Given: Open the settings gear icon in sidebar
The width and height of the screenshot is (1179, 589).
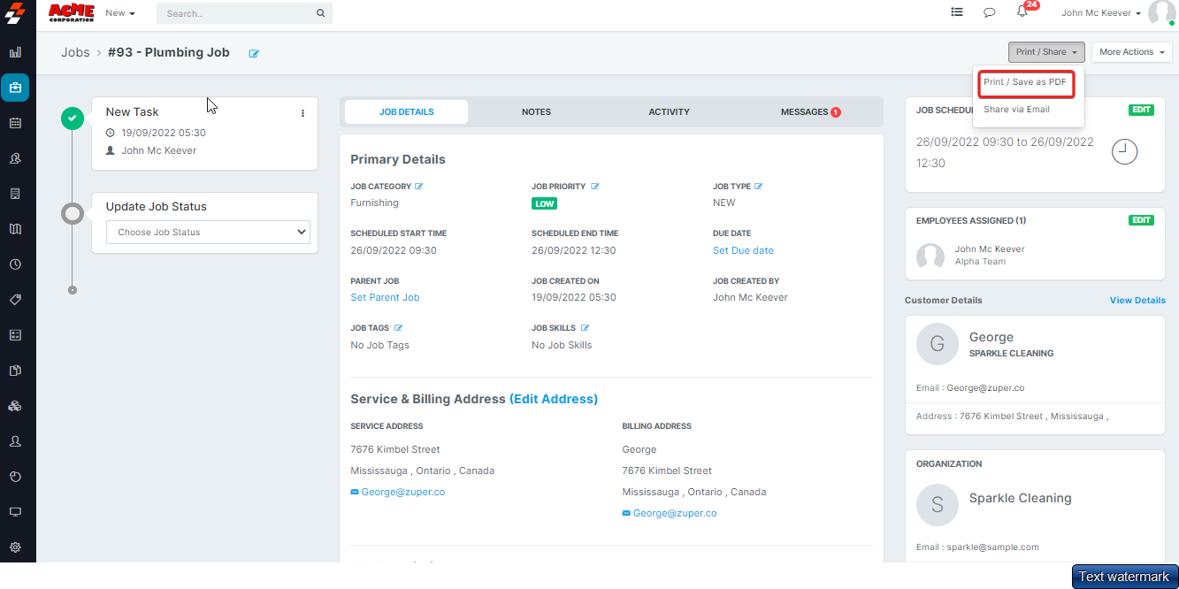Looking at the screenshot, I should (x=15, y=547).
